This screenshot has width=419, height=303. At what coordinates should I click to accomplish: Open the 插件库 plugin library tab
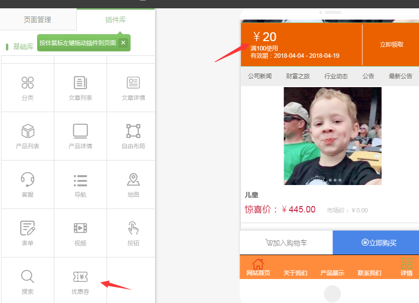[116, 20]
